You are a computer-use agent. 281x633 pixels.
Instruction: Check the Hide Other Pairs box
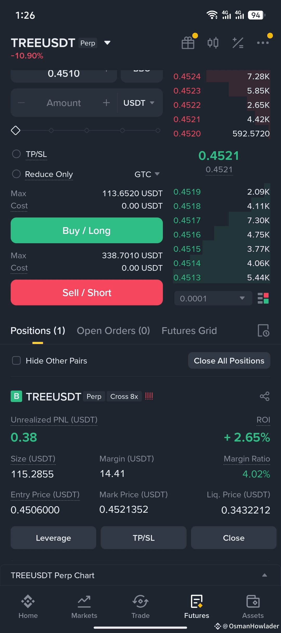point(16,360)
